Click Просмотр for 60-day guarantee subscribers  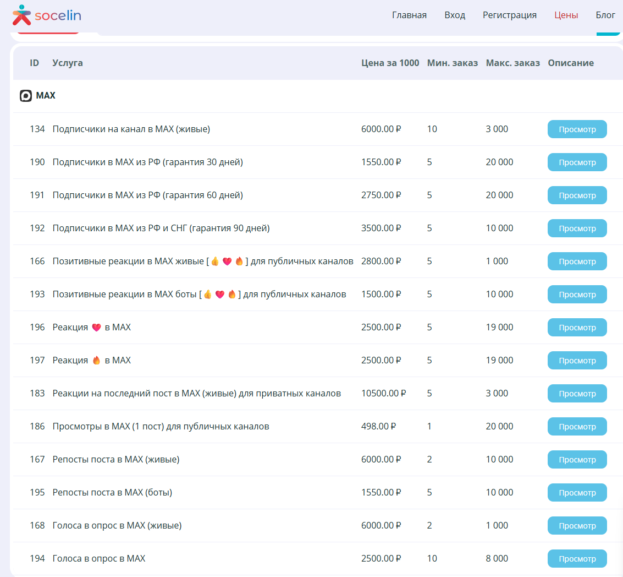pos(577,195)
